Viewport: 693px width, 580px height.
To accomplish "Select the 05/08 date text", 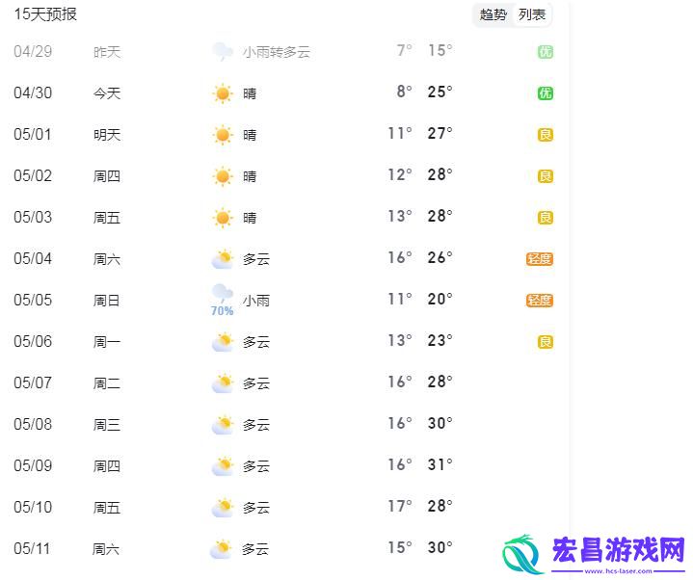I will coord(33,425).
